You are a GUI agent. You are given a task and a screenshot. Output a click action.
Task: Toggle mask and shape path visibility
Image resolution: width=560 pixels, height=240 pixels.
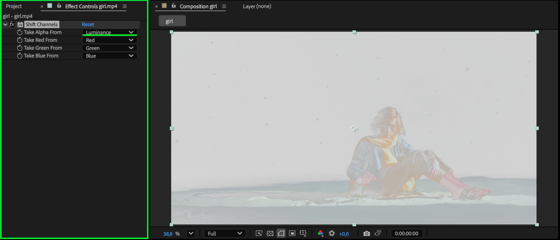[x=281, y=234]
